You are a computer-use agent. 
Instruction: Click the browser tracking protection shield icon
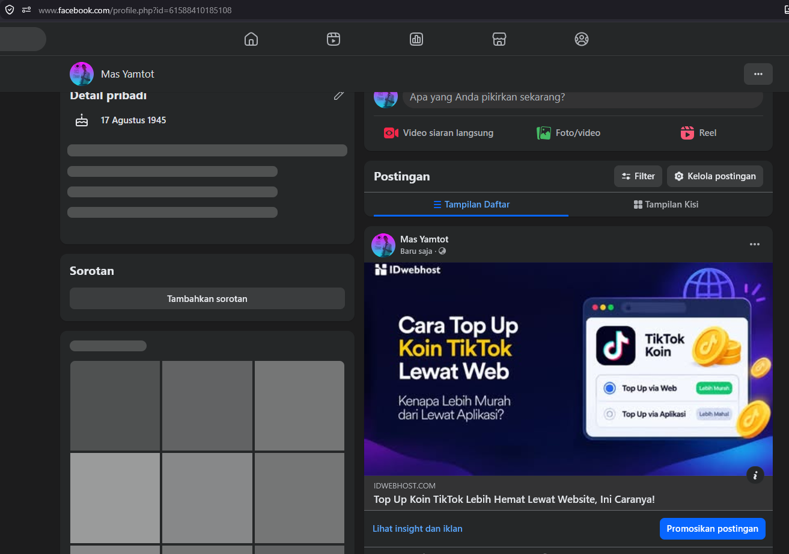[10, 10]
